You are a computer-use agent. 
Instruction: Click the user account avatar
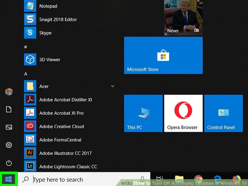tap(9, 91)
